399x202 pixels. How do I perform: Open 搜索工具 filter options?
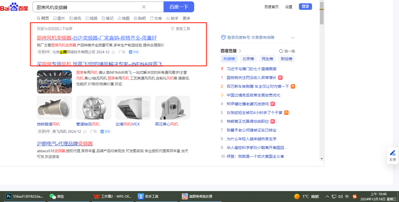pyautogui.click(x=180, y=29)
